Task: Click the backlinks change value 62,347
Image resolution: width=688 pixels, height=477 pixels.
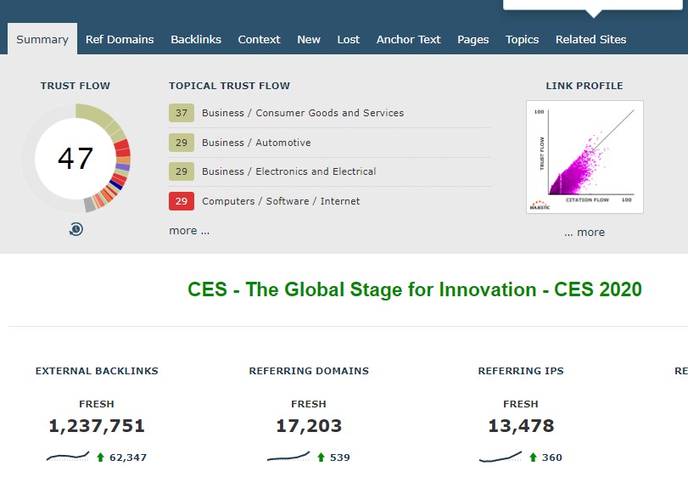Action: (128, 457)
